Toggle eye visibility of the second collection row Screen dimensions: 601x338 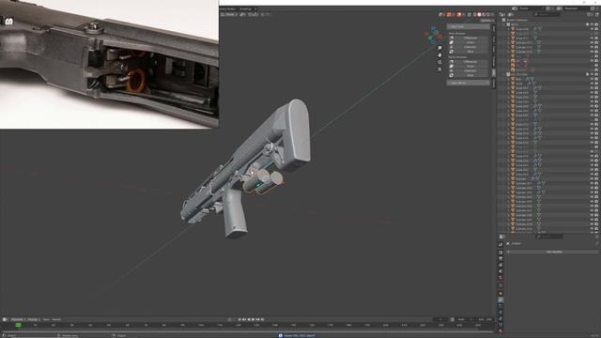coord(593,74)
